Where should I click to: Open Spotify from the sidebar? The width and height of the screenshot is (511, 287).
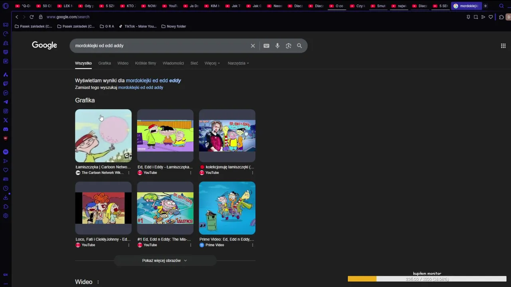coord(6,152)
